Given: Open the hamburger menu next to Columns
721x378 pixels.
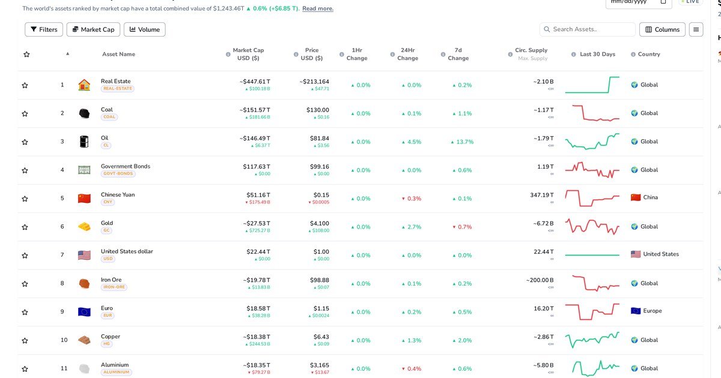Looking at the screenshot, I should (x=696, y=29).
